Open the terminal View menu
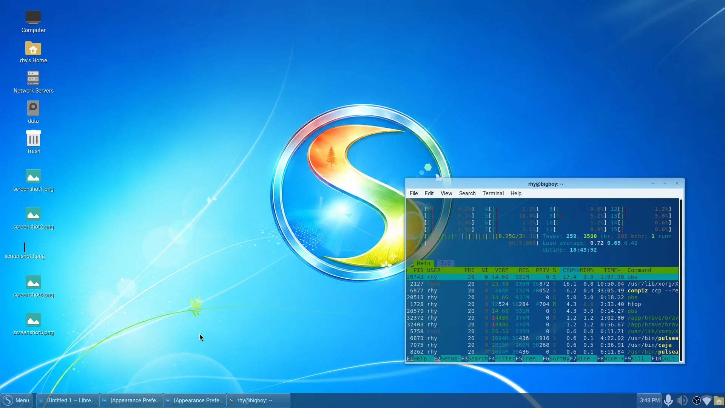 [446, 193]
